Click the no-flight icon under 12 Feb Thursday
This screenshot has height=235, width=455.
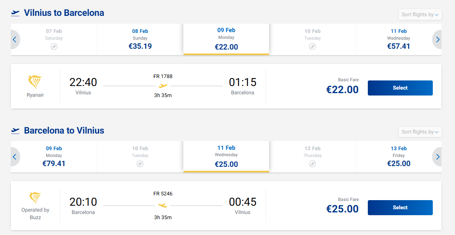coord(312,164)
